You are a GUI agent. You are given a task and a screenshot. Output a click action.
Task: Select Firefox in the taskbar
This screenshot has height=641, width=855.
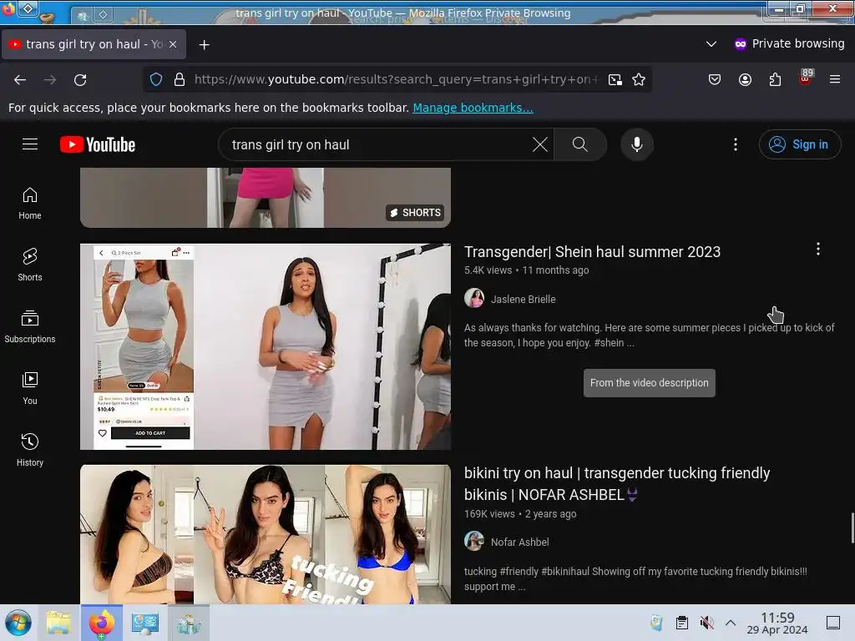(101, 623)
